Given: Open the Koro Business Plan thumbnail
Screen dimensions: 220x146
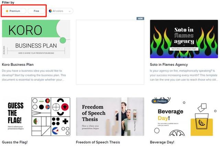Looking at the screenshot, I should [36, 39].
